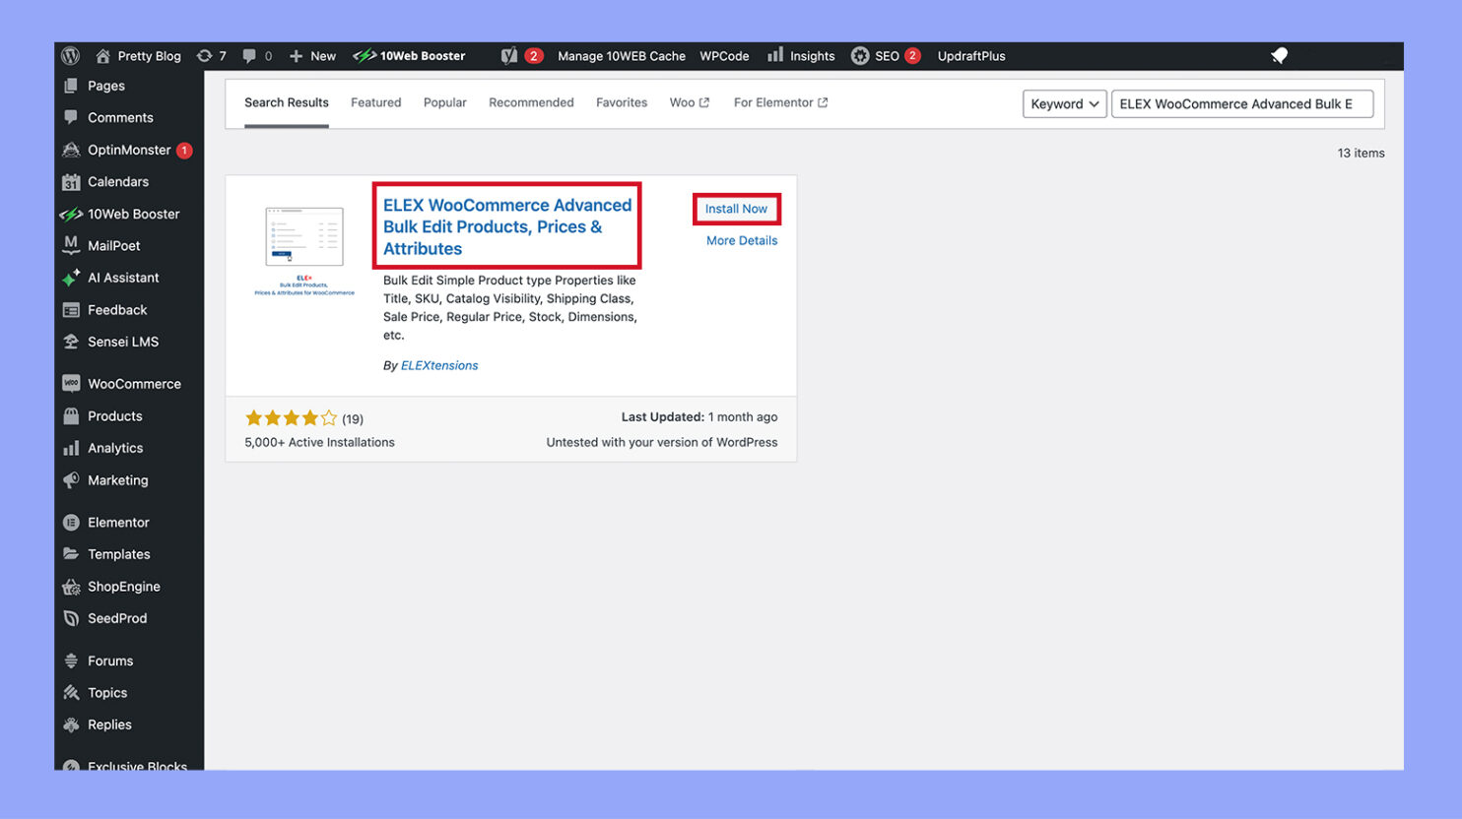Open WooCommerce from the sidebar
Image resolution: width=1462 pixels, height=819 pixels.
coord(132,383)
